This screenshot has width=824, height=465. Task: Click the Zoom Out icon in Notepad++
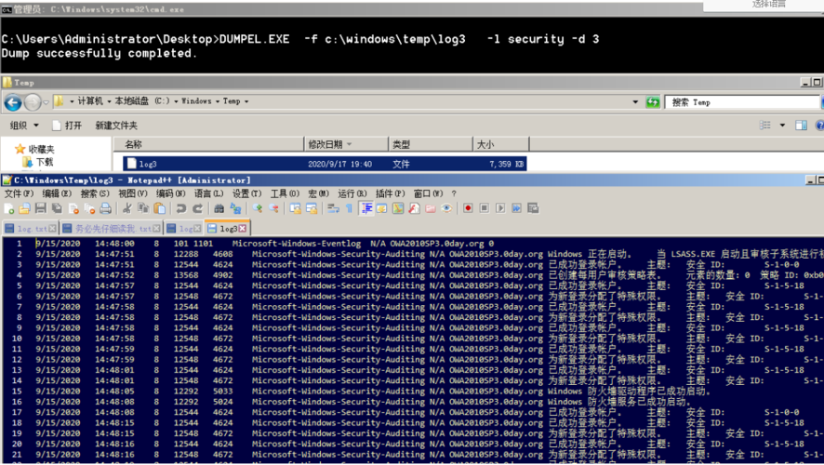(x=273, y=208)
